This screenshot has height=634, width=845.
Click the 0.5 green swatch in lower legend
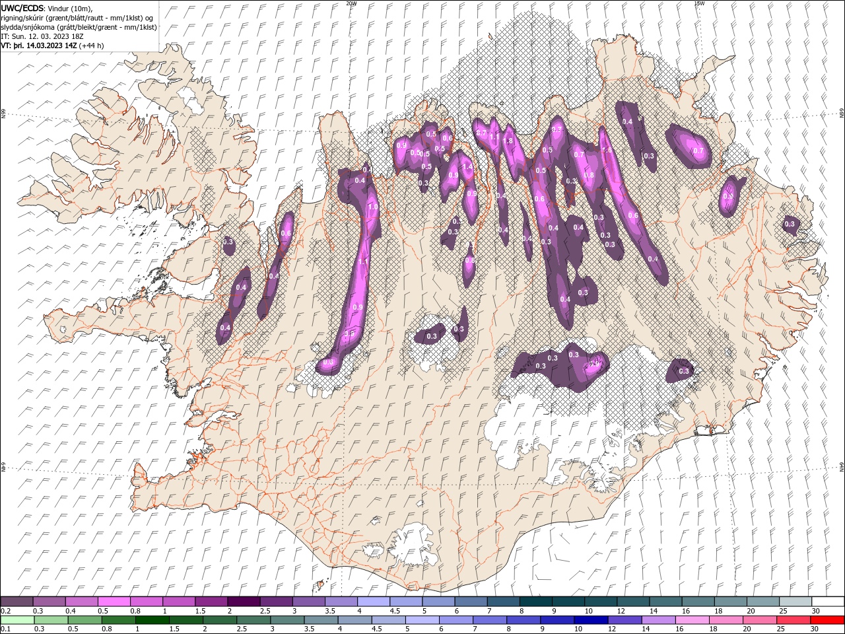pos(85,620)
